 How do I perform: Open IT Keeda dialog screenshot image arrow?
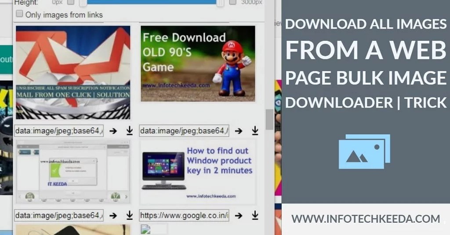pos(113,216)
